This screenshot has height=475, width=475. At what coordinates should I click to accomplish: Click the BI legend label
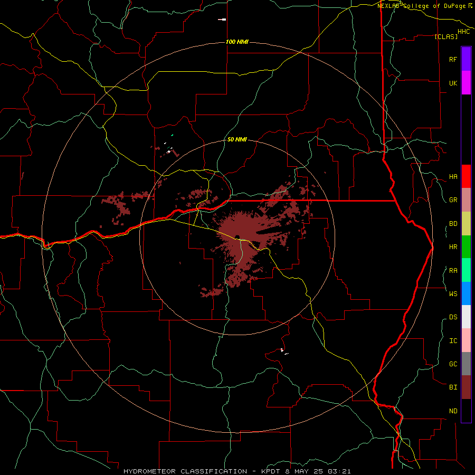point(453,387)
